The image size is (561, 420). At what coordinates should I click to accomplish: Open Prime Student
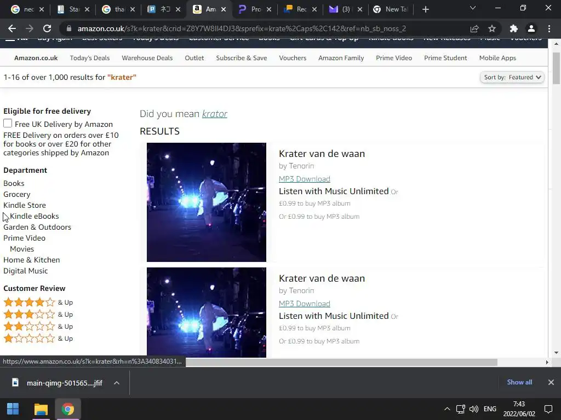[x=445, y=58]
